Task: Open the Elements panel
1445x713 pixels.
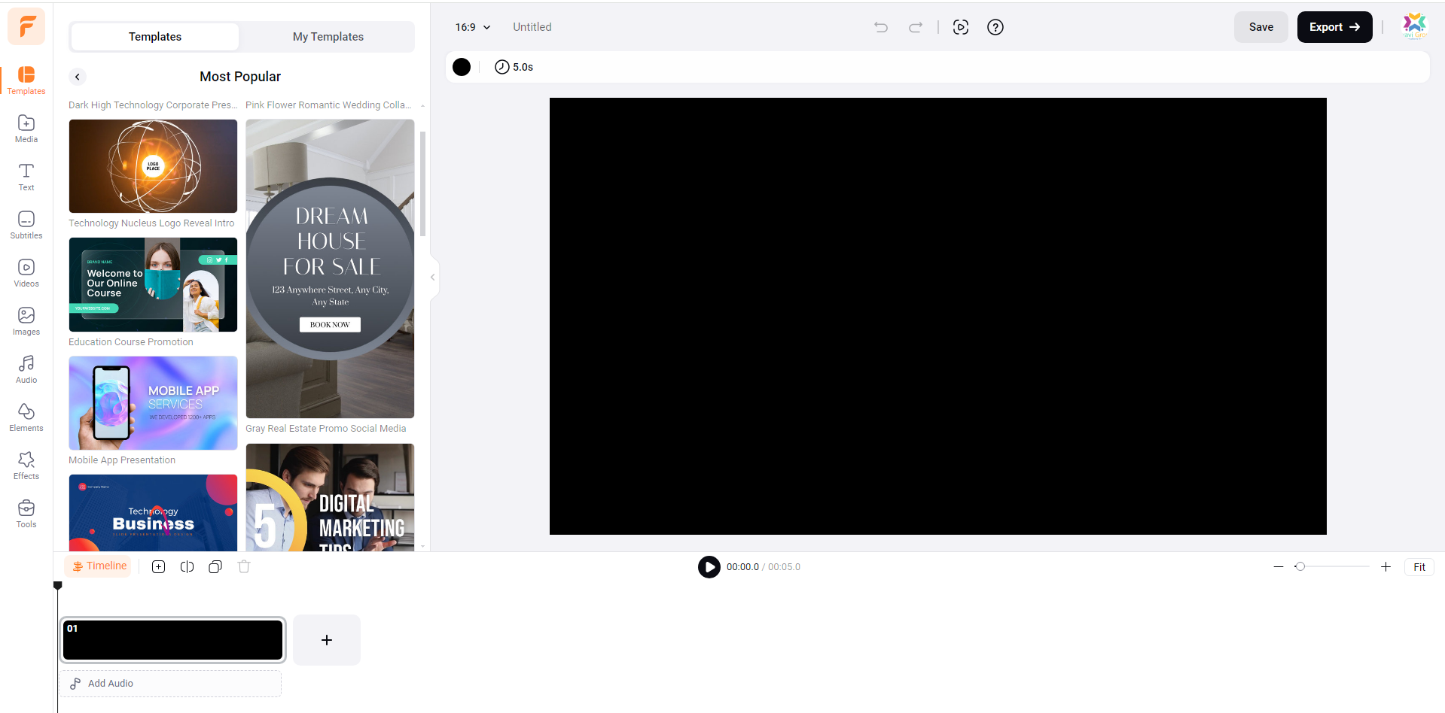Action: (x=26, y=417)
